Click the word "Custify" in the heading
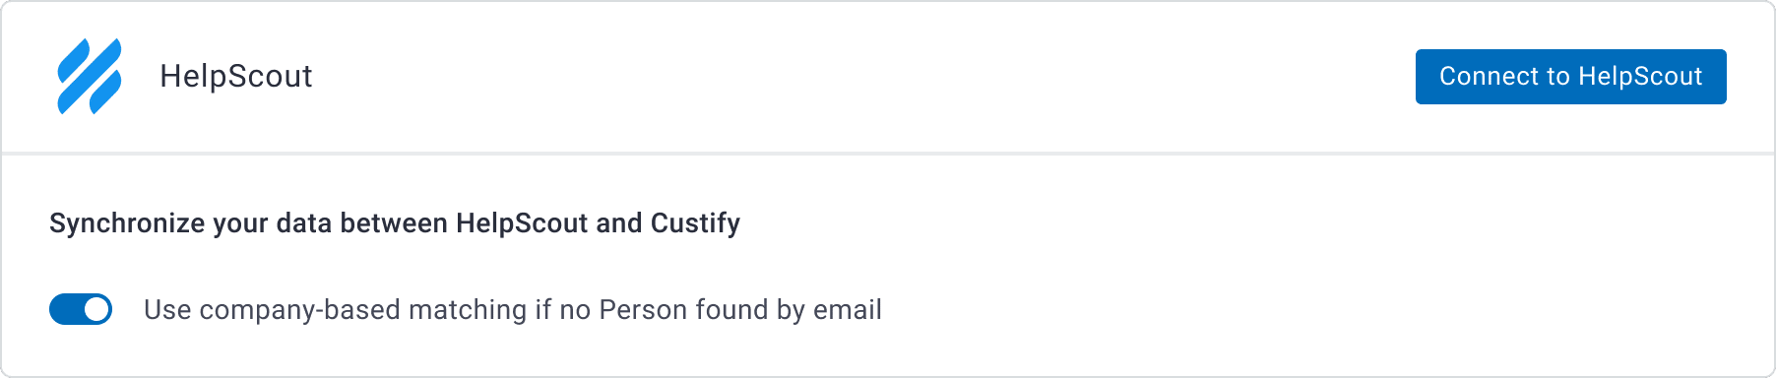 point(695,223)
